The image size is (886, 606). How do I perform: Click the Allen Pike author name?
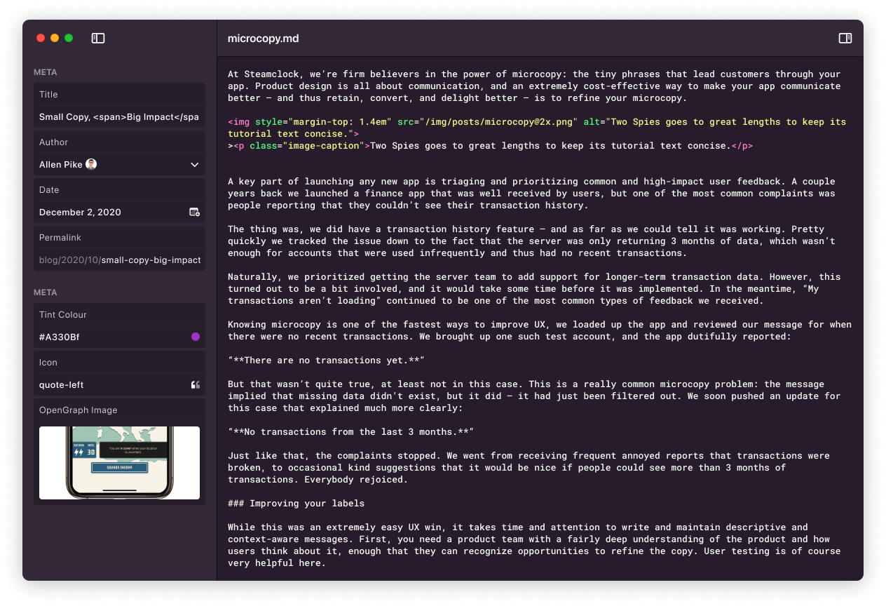pos(61,165)
